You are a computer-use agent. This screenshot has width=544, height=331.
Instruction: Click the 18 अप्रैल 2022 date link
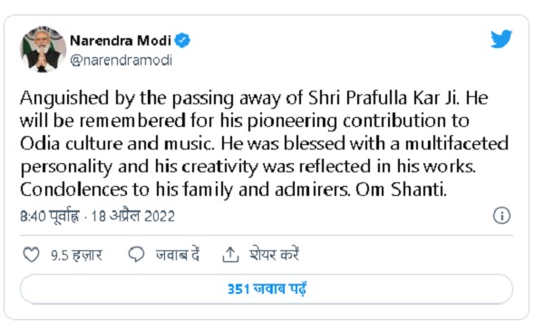[x=133, y=216]
